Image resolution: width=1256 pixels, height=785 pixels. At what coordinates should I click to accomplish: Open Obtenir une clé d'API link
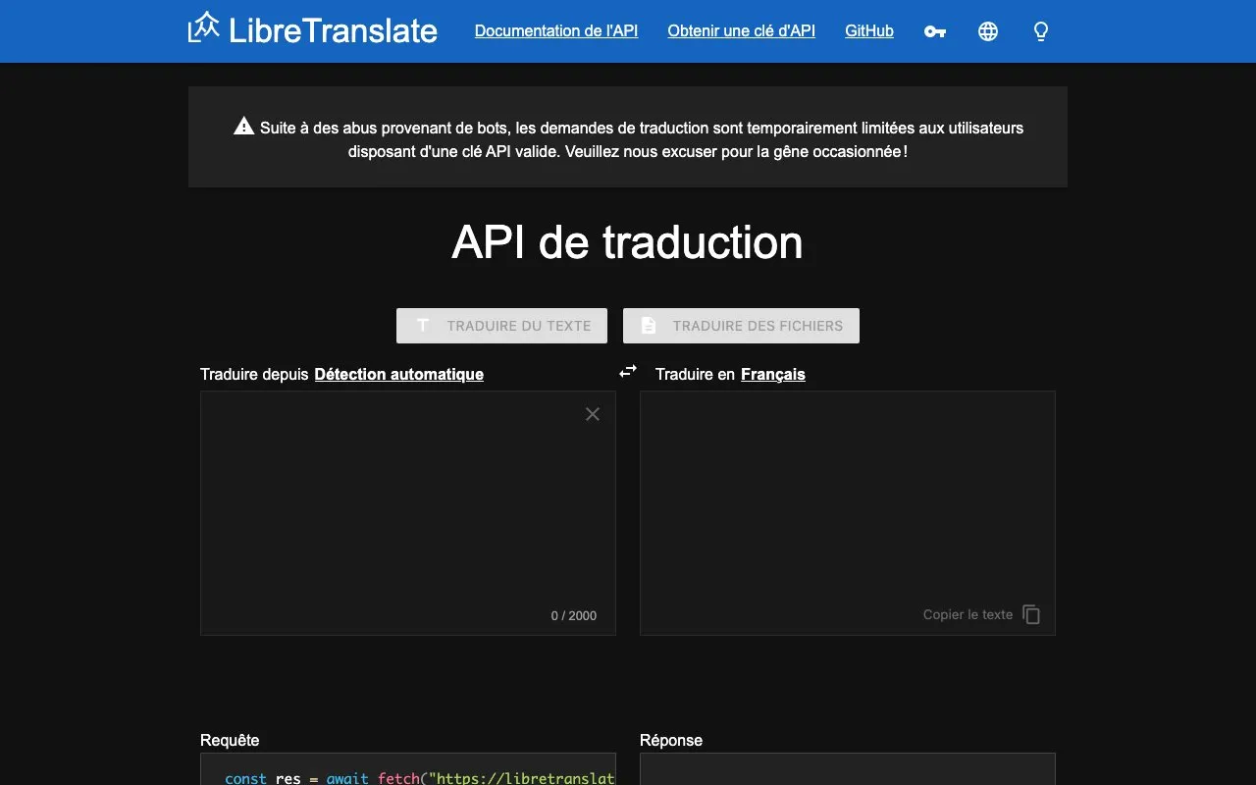(742, 31)
